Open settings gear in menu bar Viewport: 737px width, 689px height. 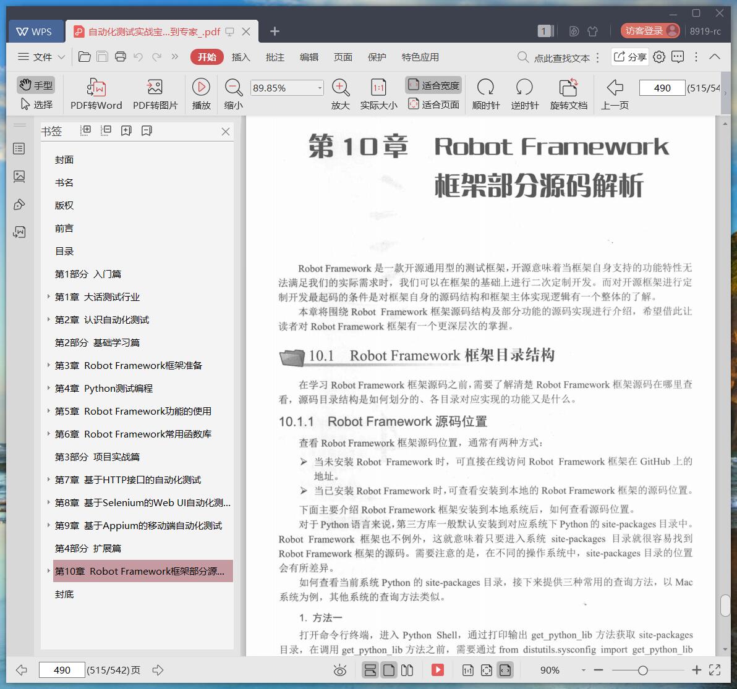pyautogui.click(x=659, y=57)
